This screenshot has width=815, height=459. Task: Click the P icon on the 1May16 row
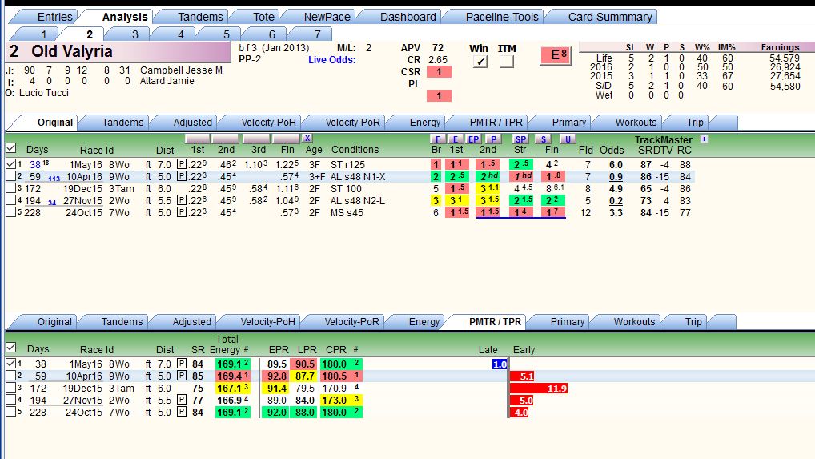182,164
